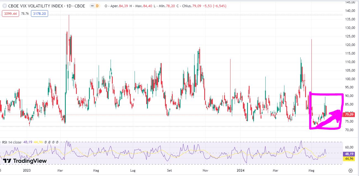Click the Set label on time axis
Screen dimensions: 359x176
pyautogui.click(x=170, y=170)
